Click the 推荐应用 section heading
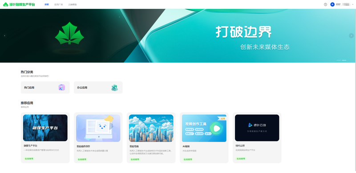The image size is (356, 173). point(27,103)
